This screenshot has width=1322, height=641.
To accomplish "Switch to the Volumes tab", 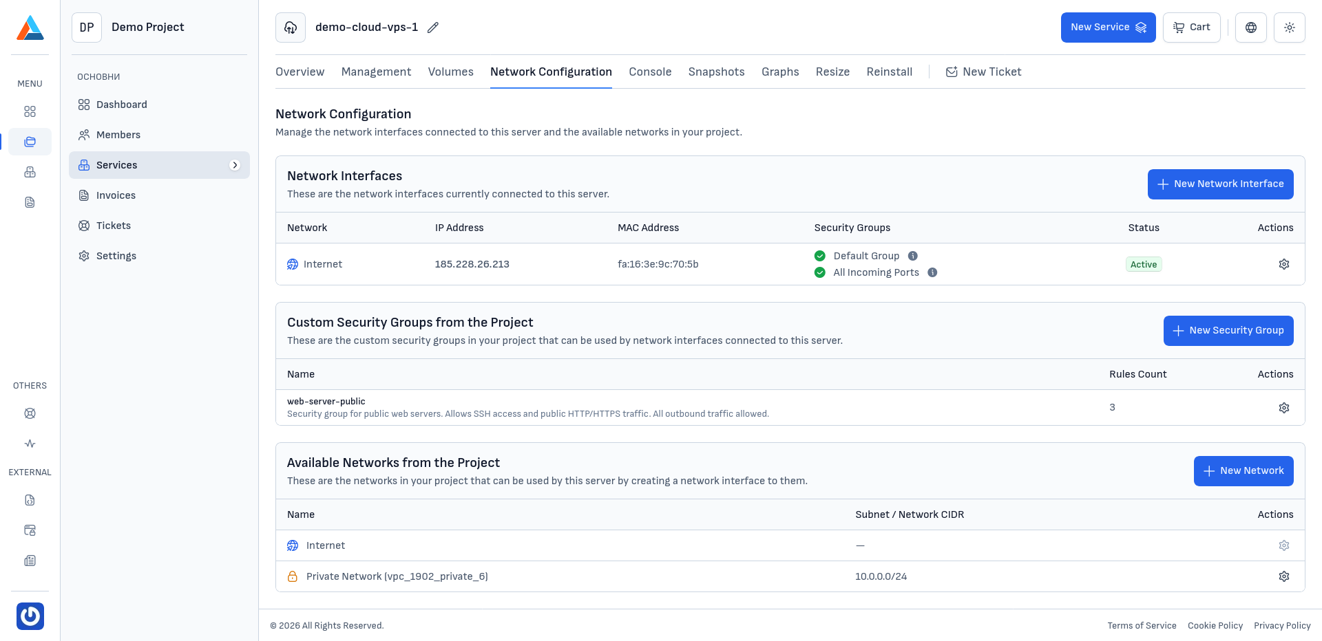I will [450, 72].
